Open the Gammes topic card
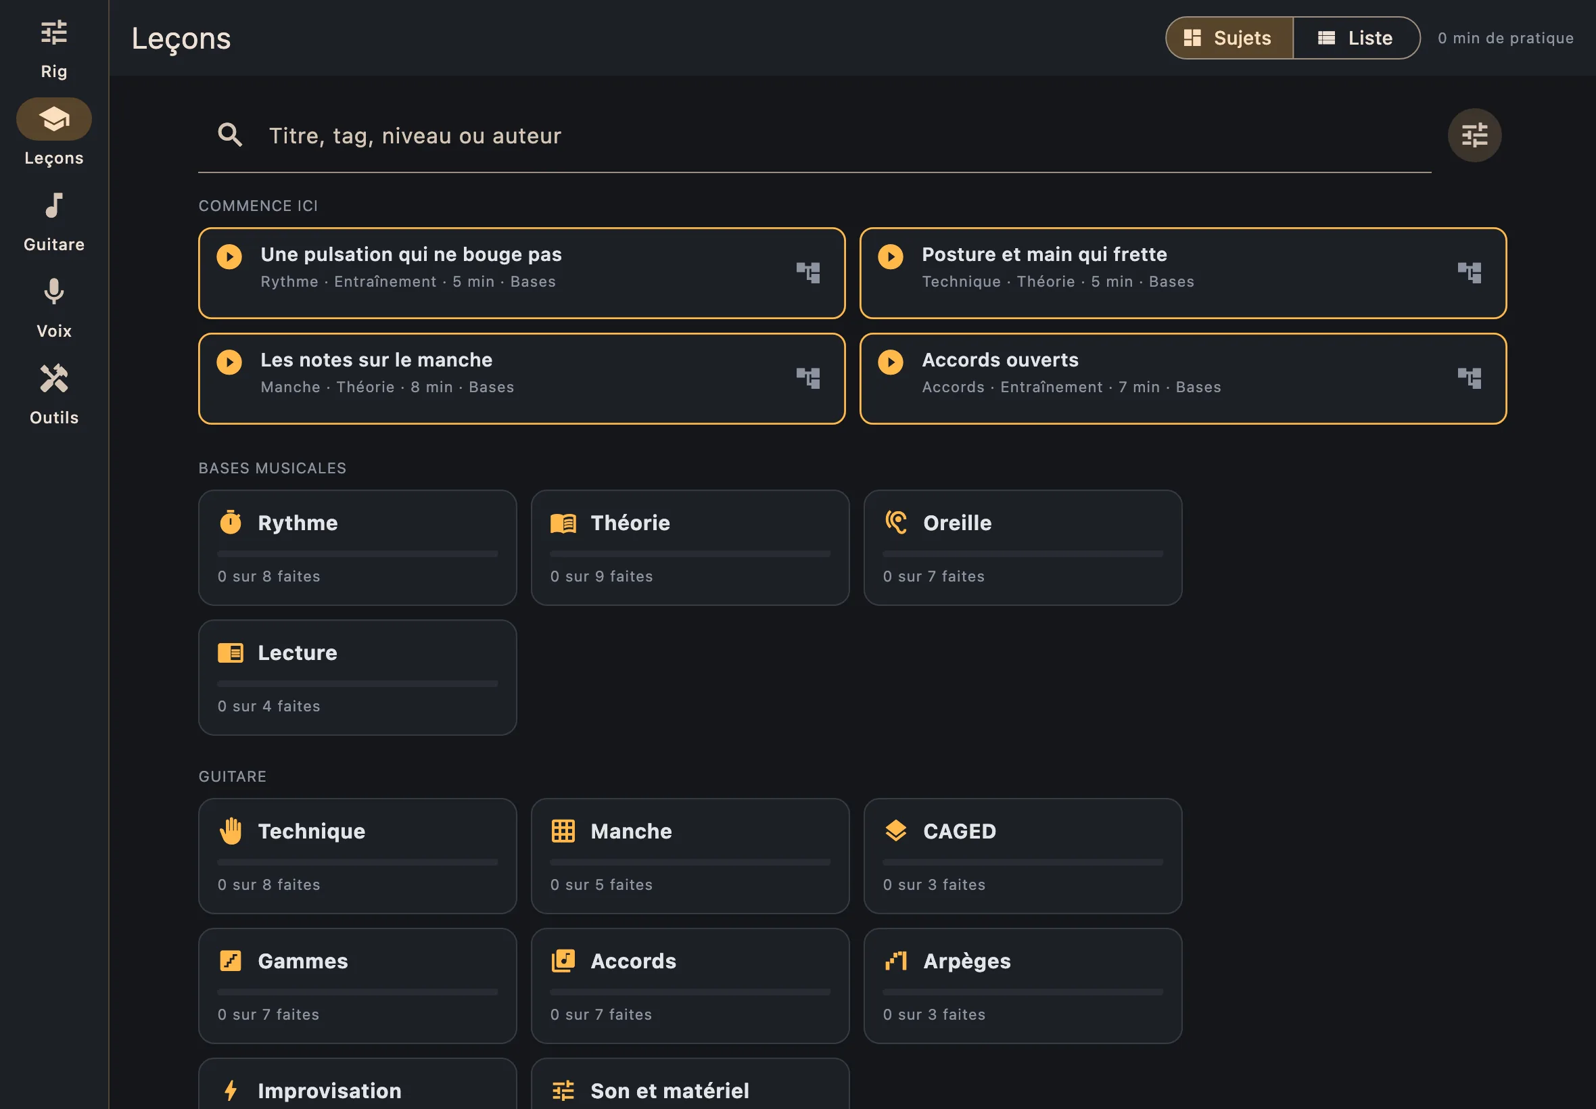This screenshot has width=1596, height=1109. (x=357, y=986)
